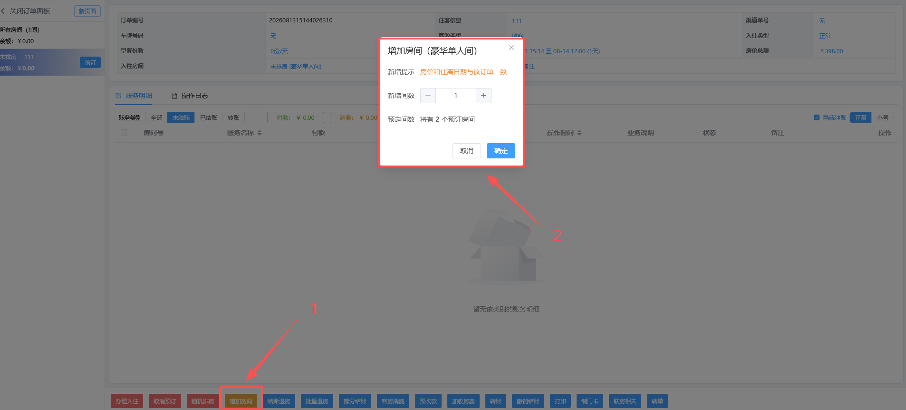Screen dimensions: 906x410
Task: Click the 随机排房 button
Action: click(x=203, y=401)
